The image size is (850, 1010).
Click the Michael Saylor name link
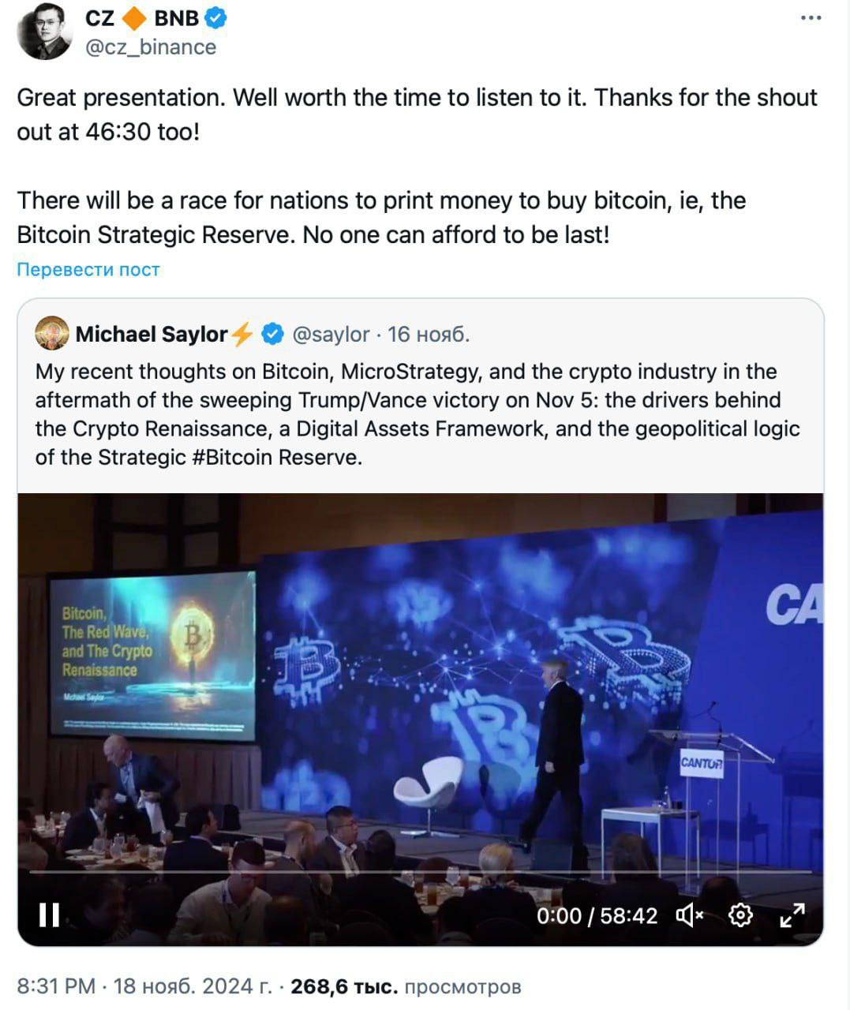[x=152, y=335]
